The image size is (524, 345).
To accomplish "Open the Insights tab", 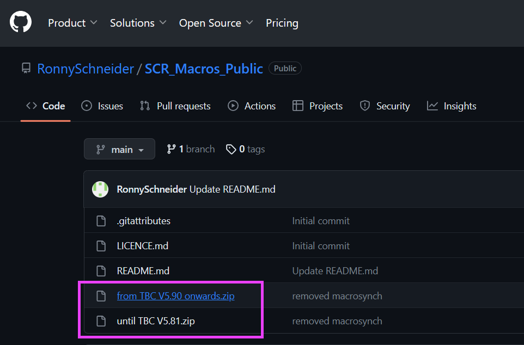I will click(452, 106).
